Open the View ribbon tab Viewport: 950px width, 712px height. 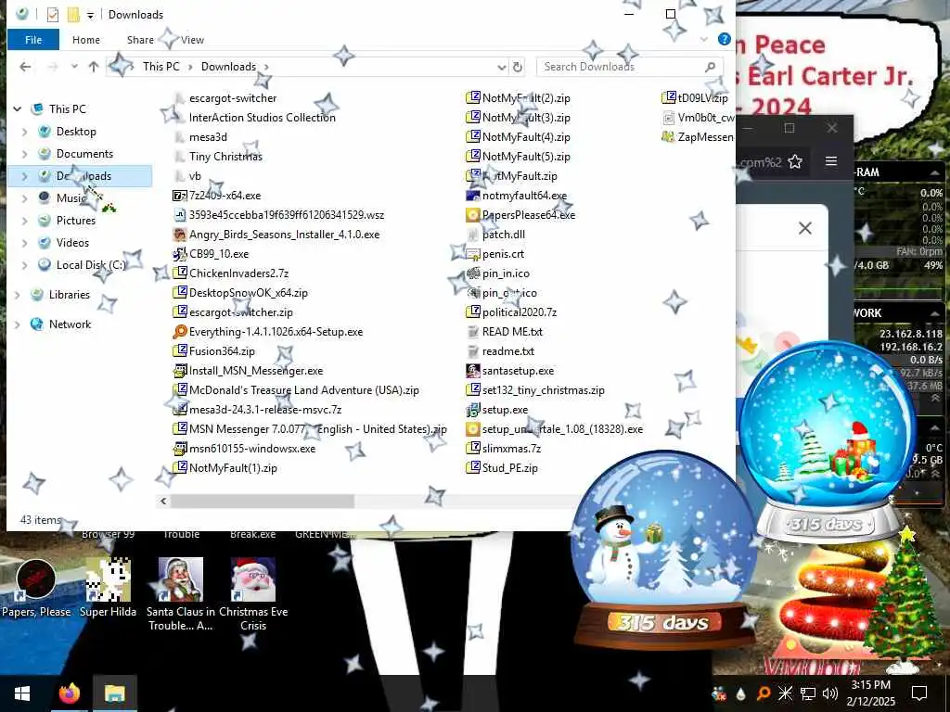point(192,40)
